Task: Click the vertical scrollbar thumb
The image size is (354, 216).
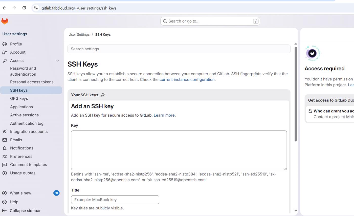Action: [x=296, y=94]
